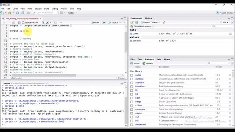235x132 pixels.
Task: Click the Open File folder icon in main toolbar
Action: point(10,13)
